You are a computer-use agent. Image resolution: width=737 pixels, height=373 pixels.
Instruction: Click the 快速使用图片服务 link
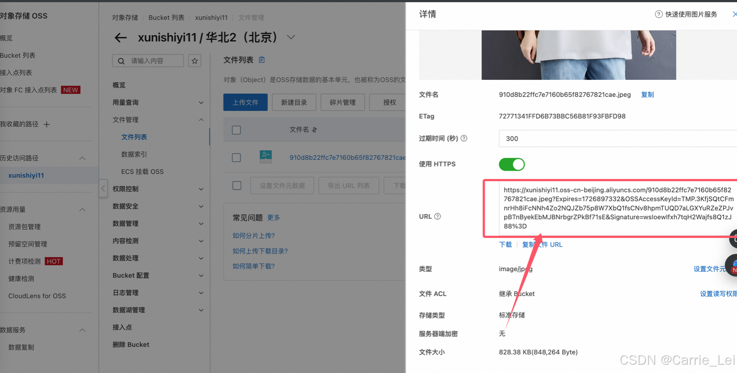click(691, 14)
